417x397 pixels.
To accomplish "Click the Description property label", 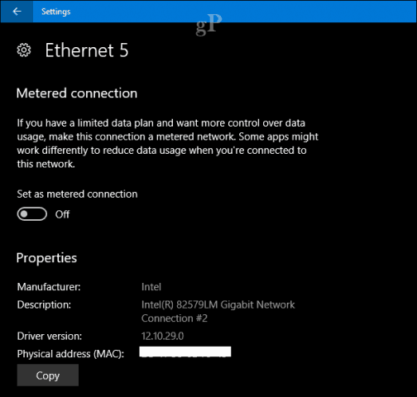I will click(44, 304).
